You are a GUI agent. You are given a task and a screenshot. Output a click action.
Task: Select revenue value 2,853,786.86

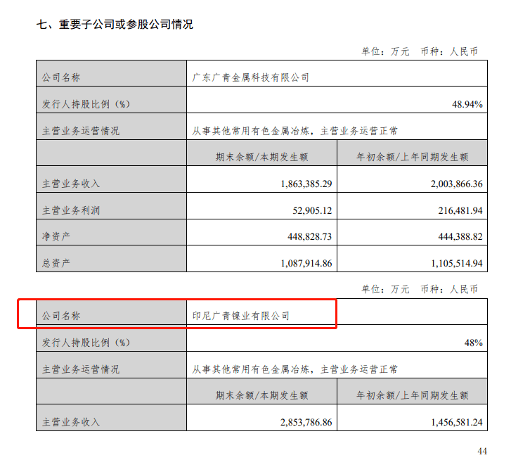[x=306, y=423]
